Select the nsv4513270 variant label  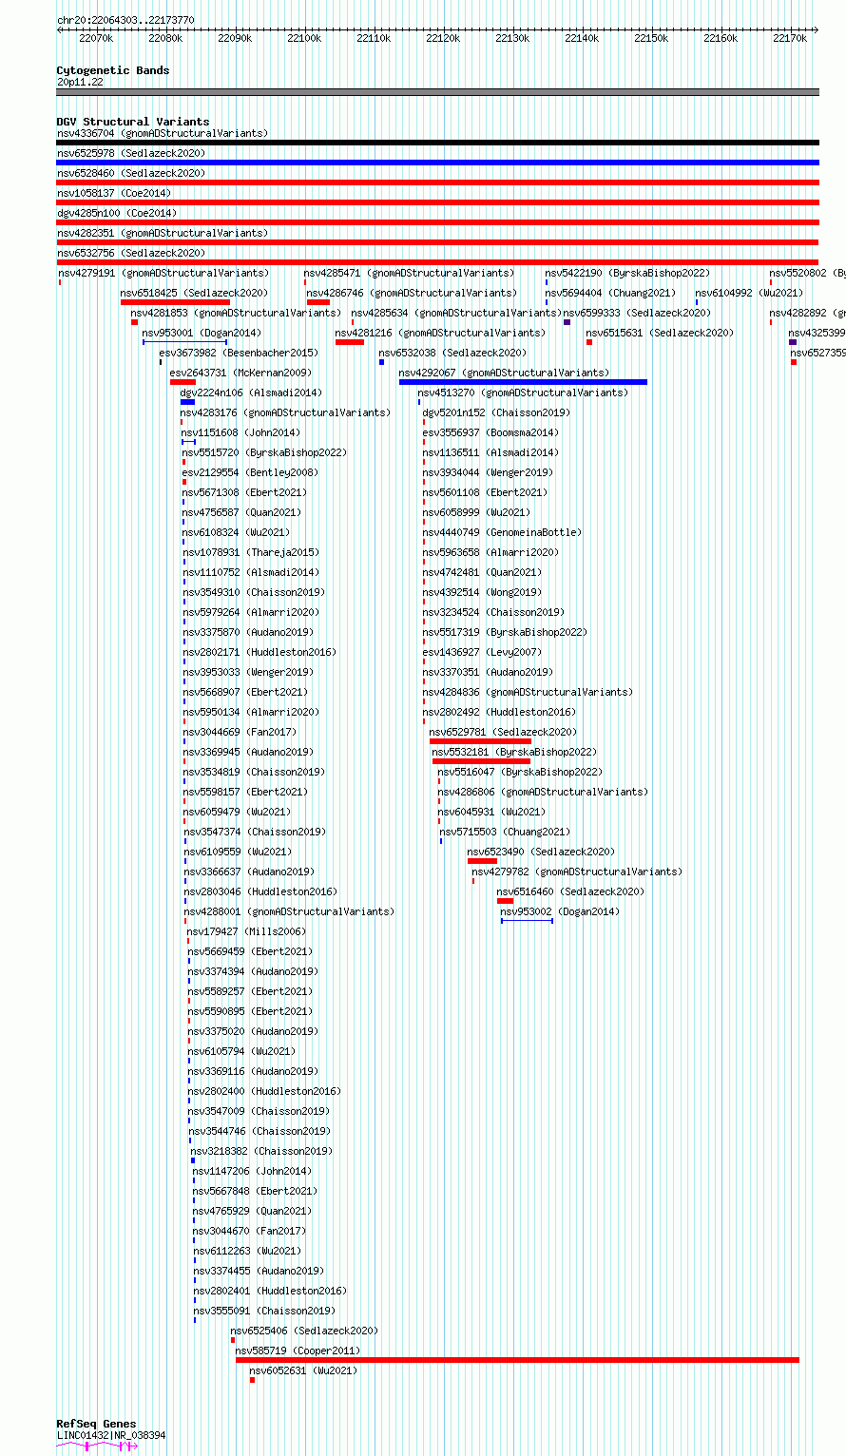523,393
